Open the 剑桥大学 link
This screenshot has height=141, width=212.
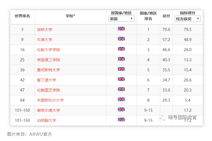45,30
